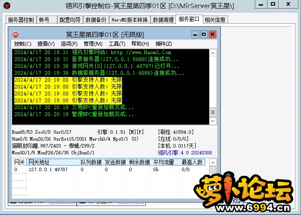Open the 帐号 tab
Viewport: 301px width, 215px height.
pyautogui.click(x=47, y=20)
